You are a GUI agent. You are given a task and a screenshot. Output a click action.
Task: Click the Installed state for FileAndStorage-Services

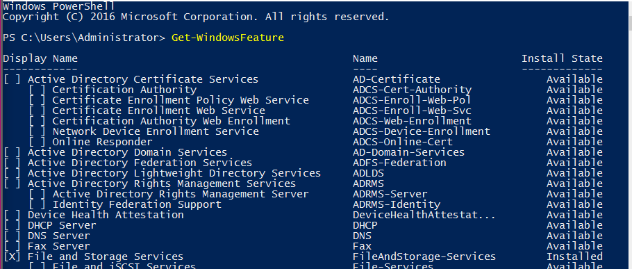[x=574, y=256]
